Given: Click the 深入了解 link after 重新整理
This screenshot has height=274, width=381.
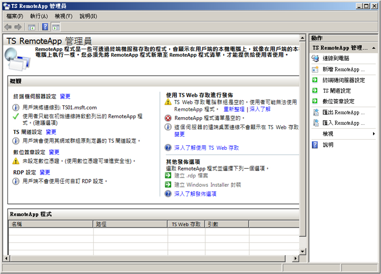Looking at the screenshot, I should [x=260, y=109].
